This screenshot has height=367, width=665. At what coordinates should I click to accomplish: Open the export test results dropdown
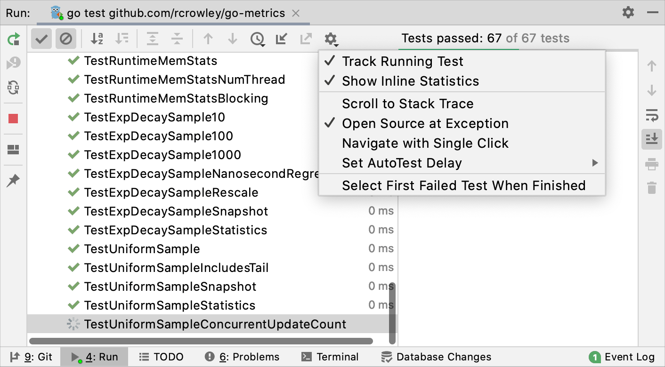coord(305,39)
